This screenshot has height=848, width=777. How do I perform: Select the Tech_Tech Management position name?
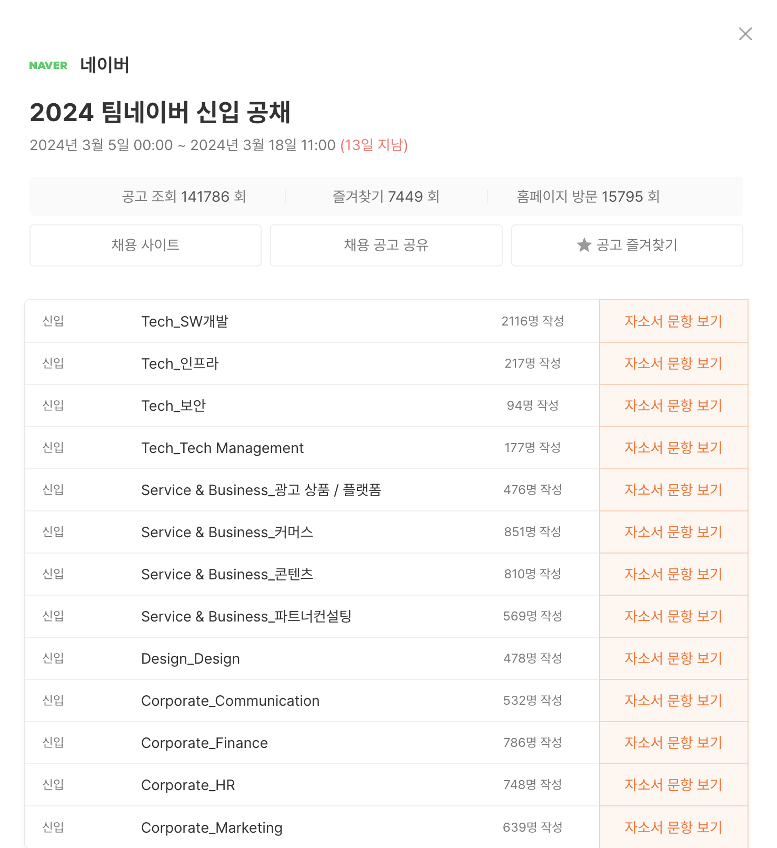pos(223,448)
